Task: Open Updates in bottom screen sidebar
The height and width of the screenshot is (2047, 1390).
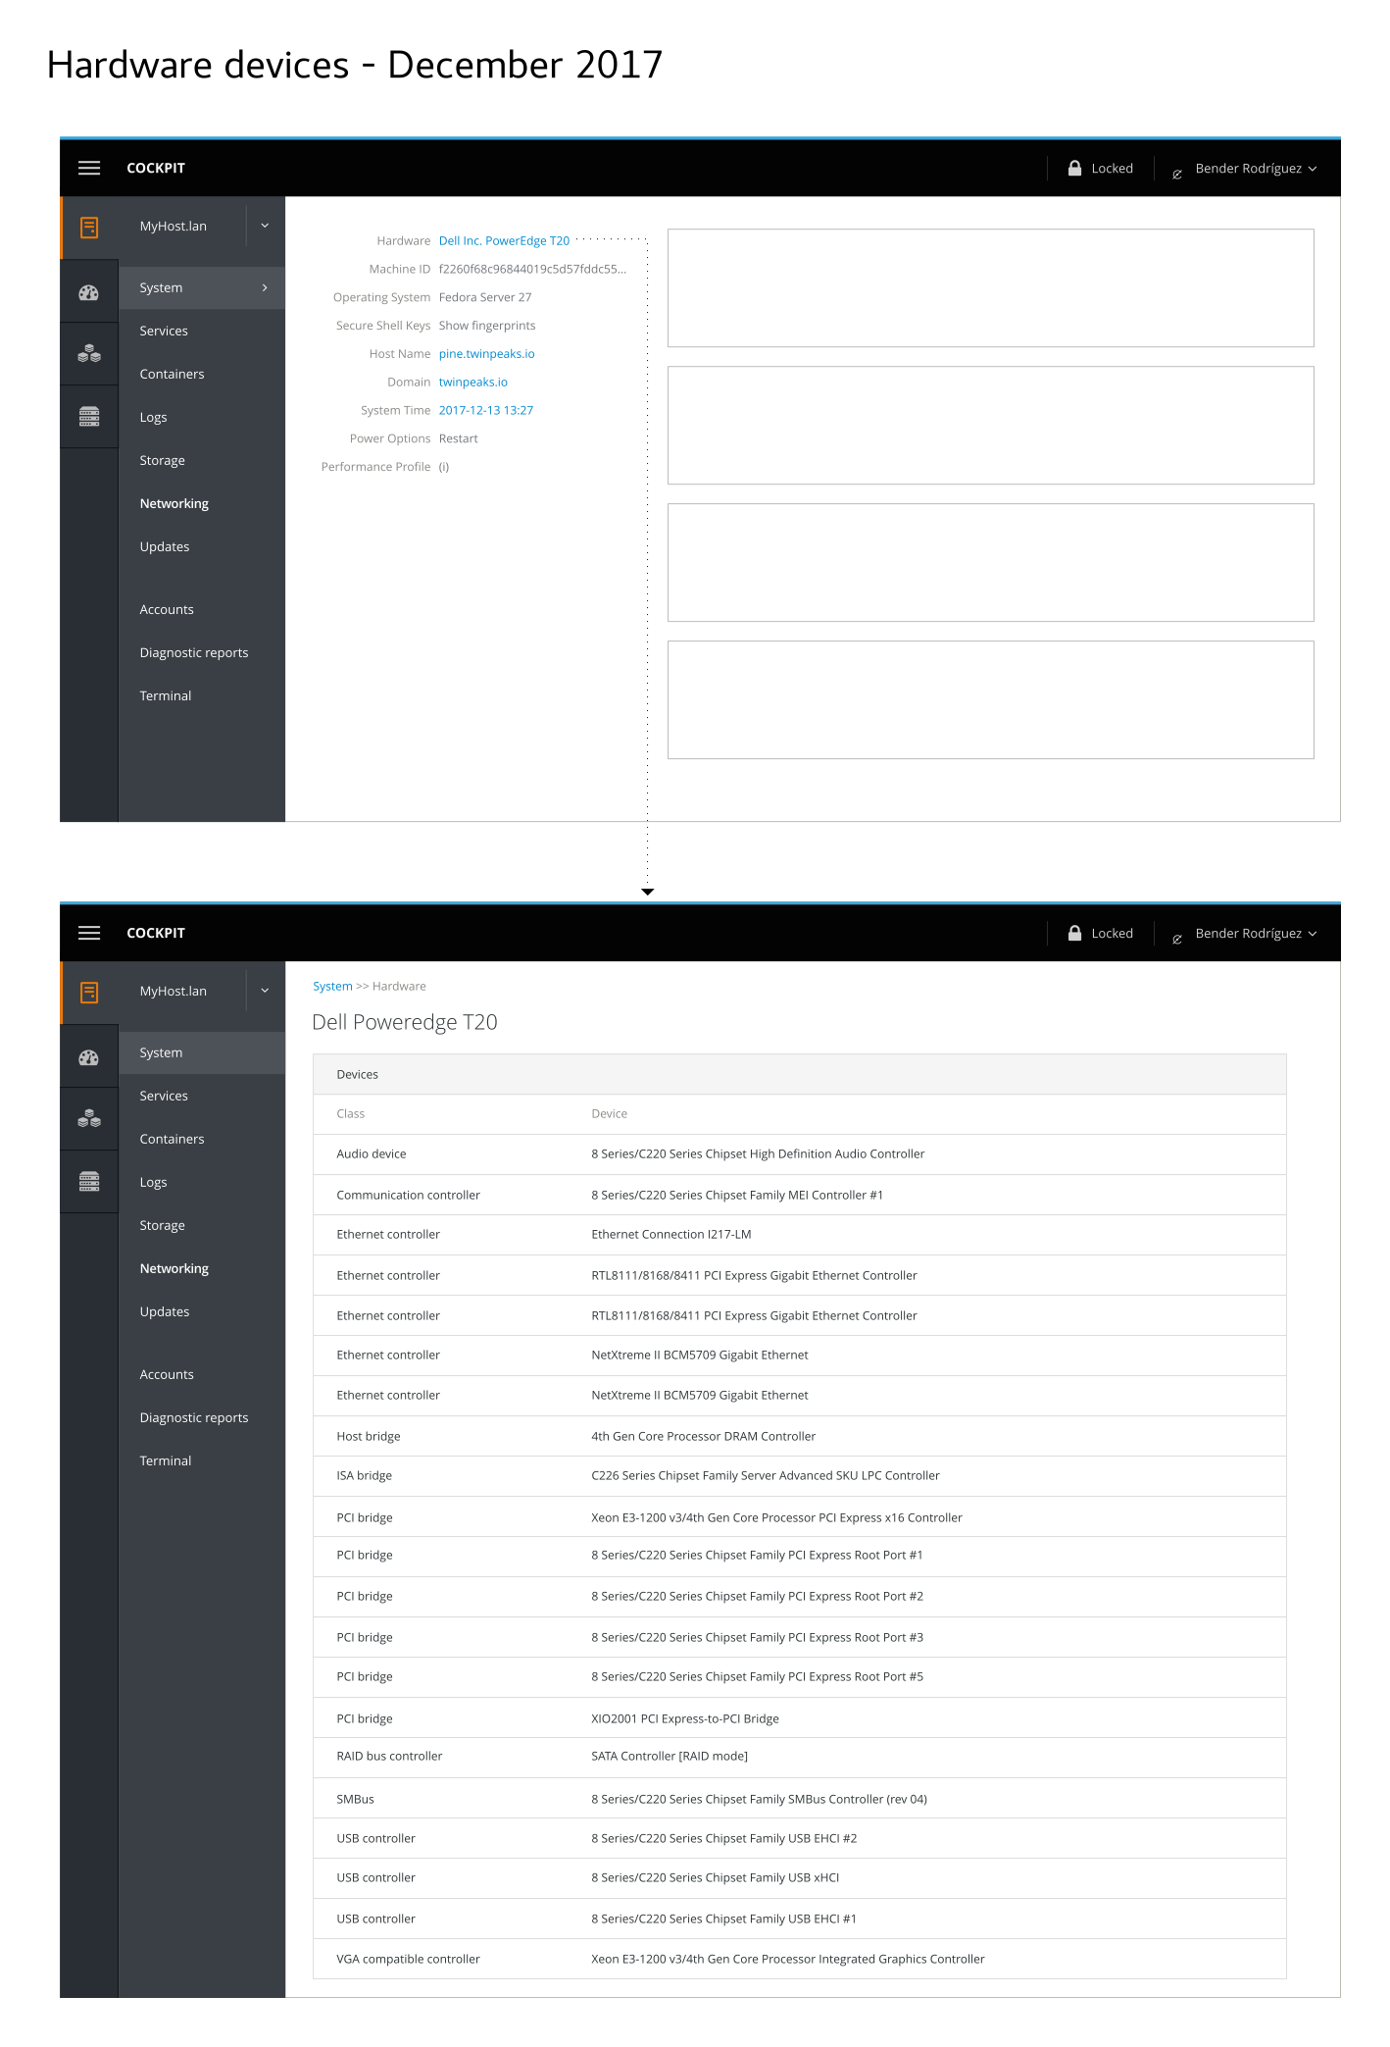Action: click(164, 1311)
